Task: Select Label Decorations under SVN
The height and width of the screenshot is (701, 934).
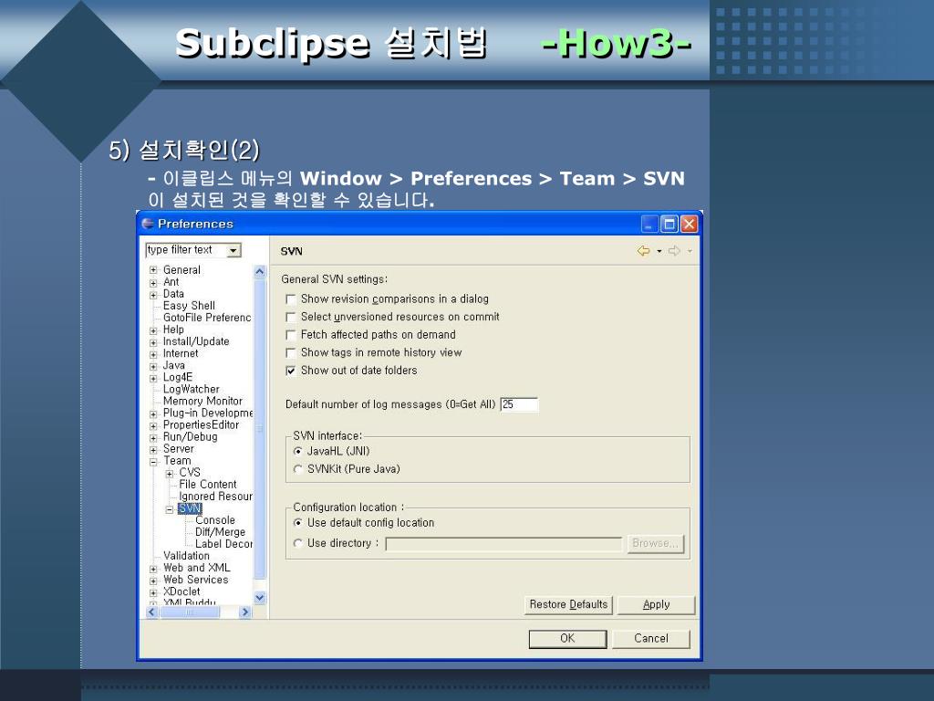Action: 223,544
